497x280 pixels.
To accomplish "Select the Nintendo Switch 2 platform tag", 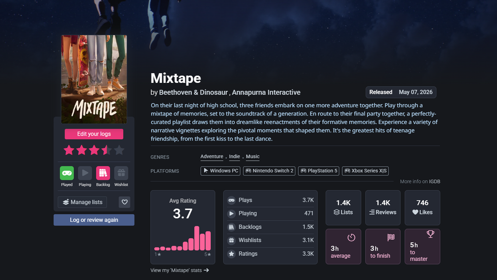I will coord(269,171).
